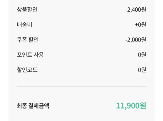Click empty space between 최종 결제금액 and 11,900원
Viewport: 163px width, 121px height.
click(x=81, y=106)
